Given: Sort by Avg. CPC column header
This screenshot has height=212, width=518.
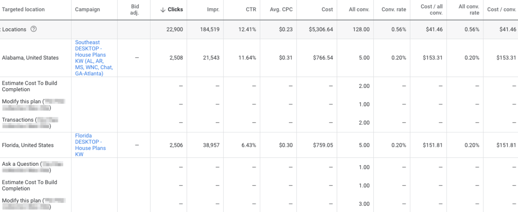Looking at the screenshot, I should pos(281,9).
